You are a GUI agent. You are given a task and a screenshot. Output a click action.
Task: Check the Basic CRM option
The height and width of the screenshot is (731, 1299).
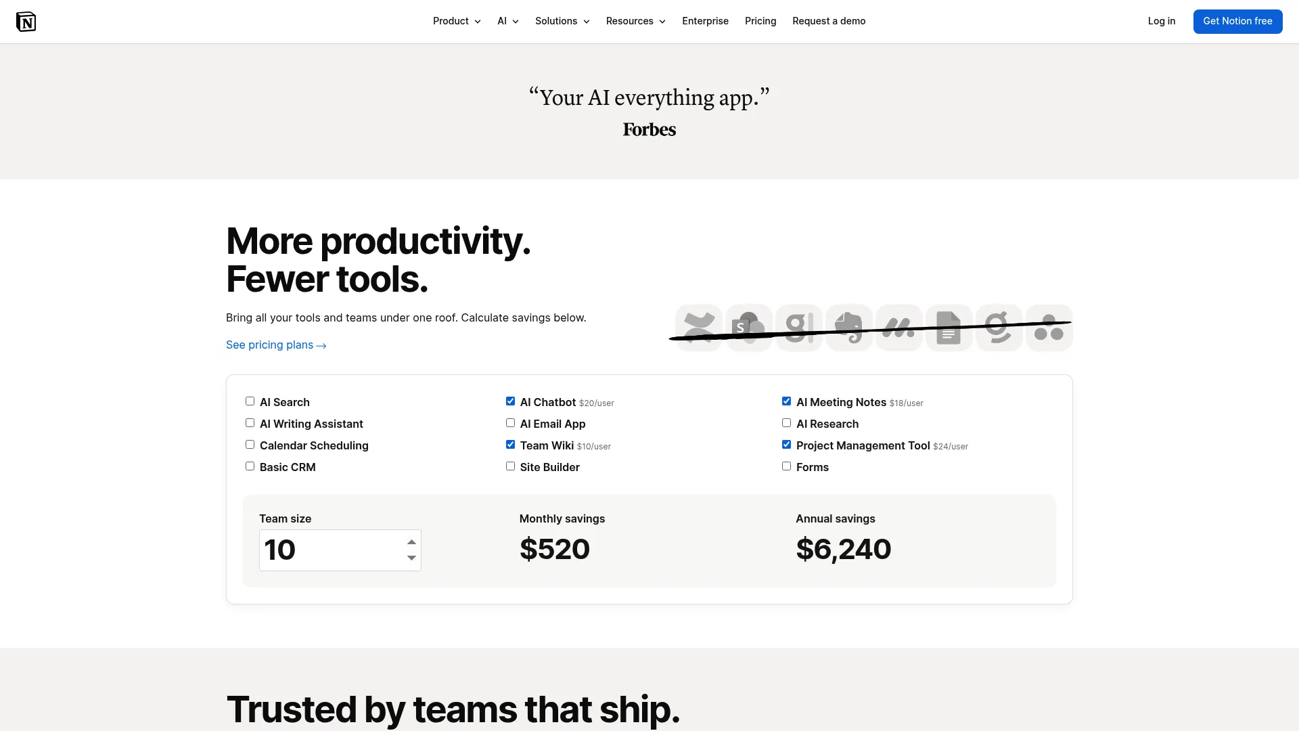250,466
